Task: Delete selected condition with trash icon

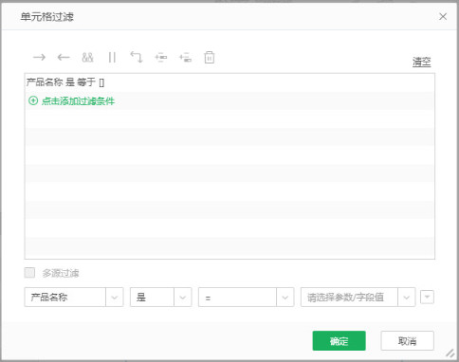Action: pos(210,58)
